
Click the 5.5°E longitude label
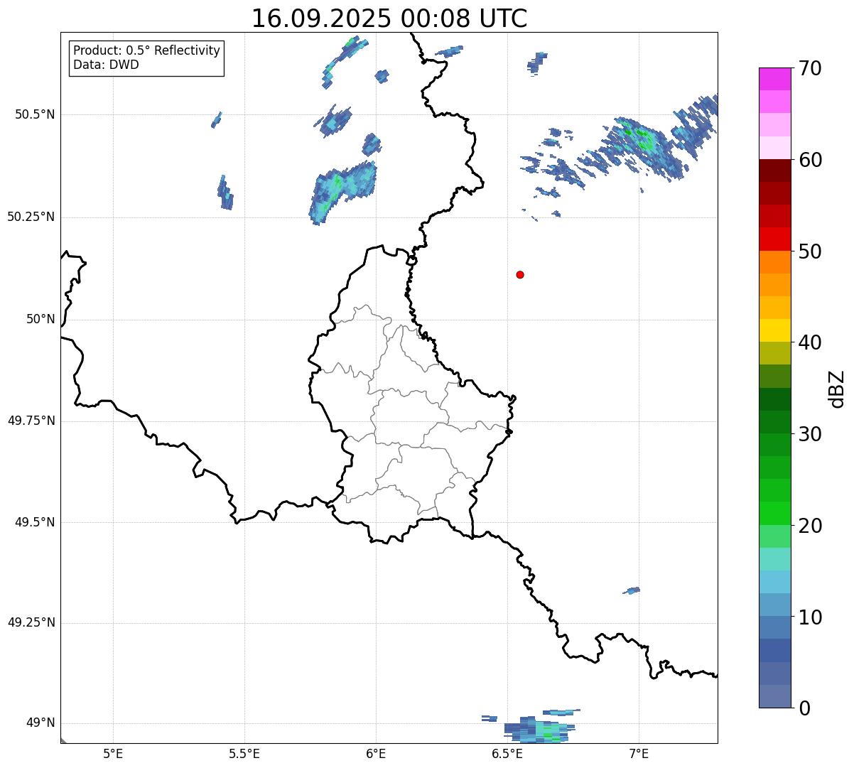(244, 754)
